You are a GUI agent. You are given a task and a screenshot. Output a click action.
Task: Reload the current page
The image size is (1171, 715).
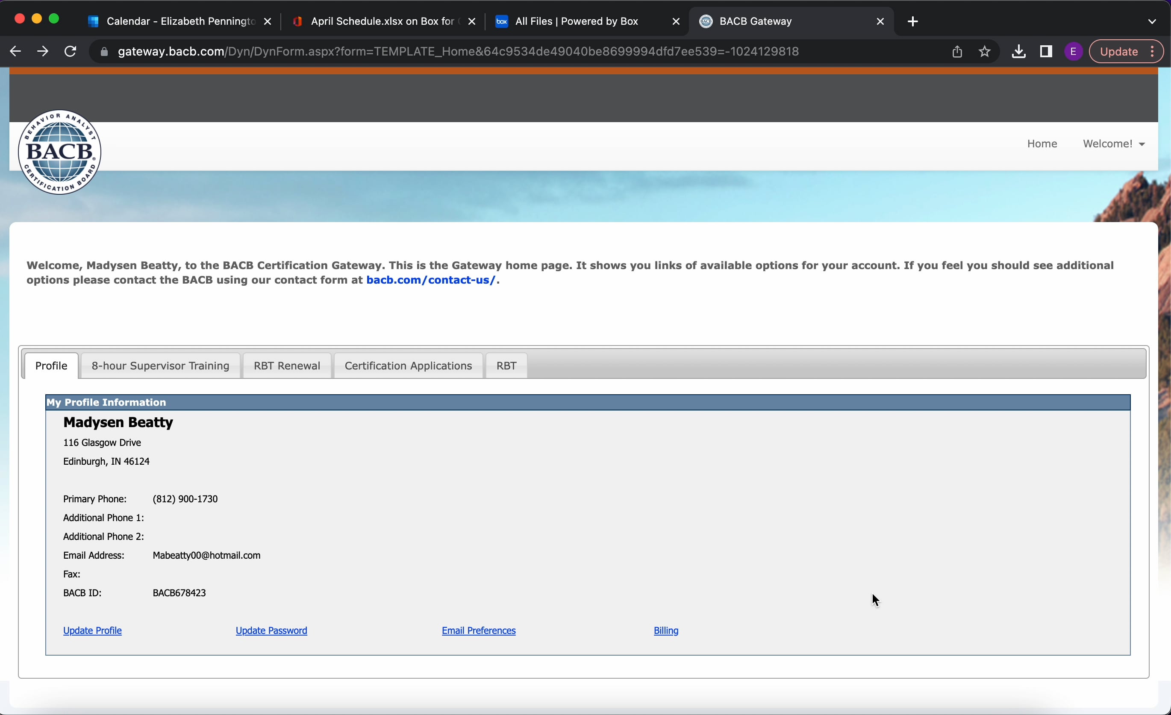(71, 51)
